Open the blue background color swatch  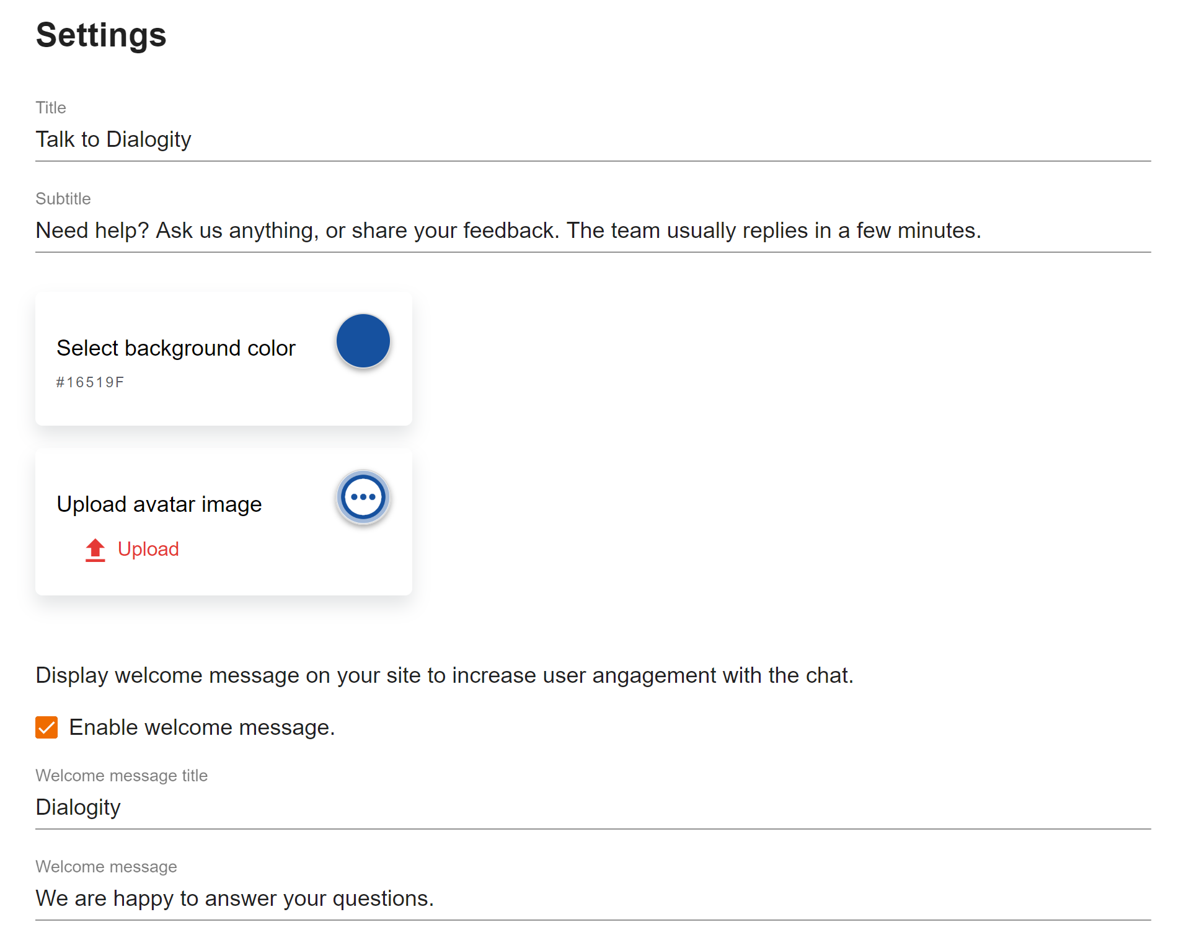363,341
